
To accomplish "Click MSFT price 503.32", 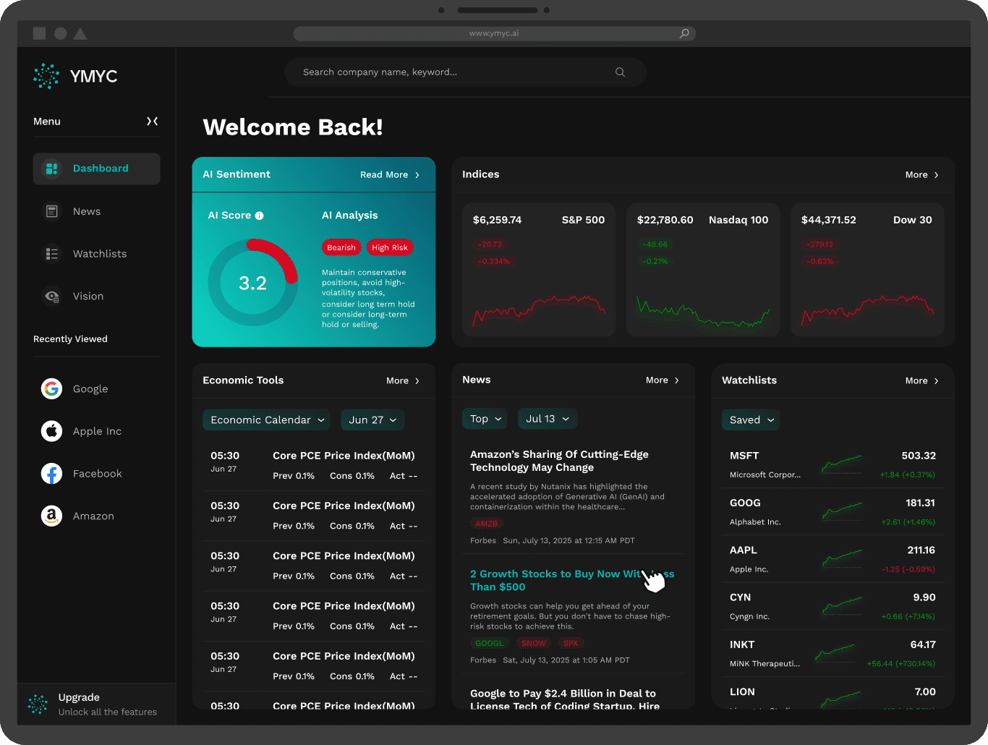I will click(x=919, y=456).
